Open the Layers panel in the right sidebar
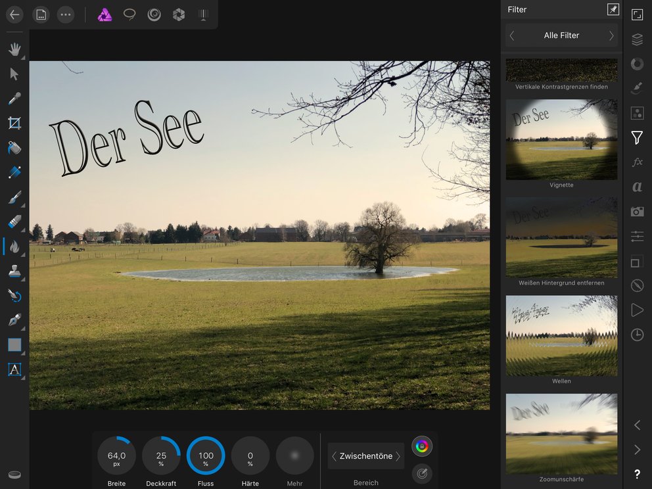This screenshot has width=652, height=489. (x=636, y=38)
